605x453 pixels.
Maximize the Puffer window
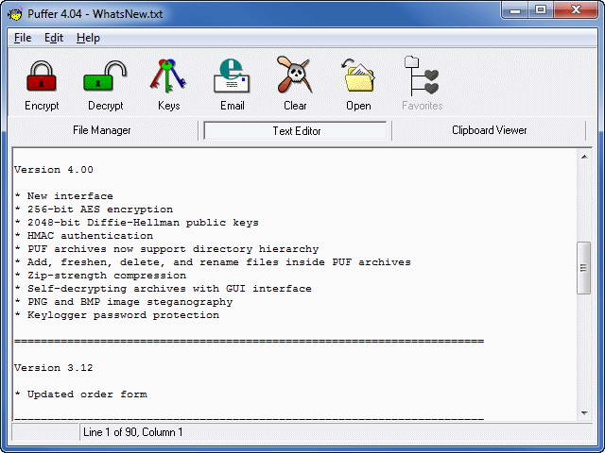click(541, 10)
